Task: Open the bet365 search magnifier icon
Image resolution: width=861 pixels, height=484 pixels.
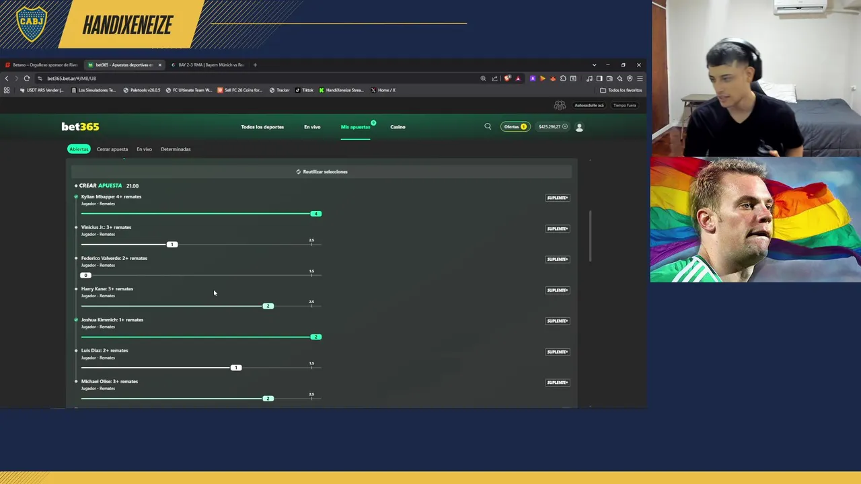Action: point(488,126)
